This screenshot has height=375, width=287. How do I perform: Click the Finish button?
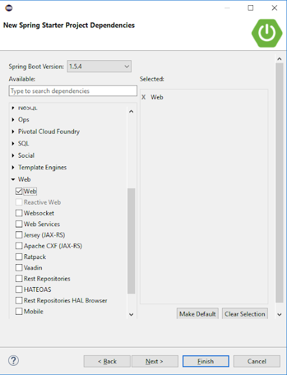(206, 361)
